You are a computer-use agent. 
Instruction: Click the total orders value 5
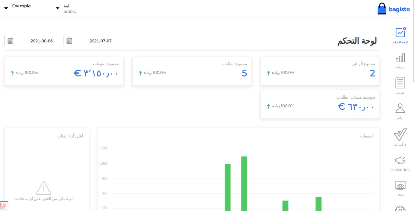(x=244, y=74)
